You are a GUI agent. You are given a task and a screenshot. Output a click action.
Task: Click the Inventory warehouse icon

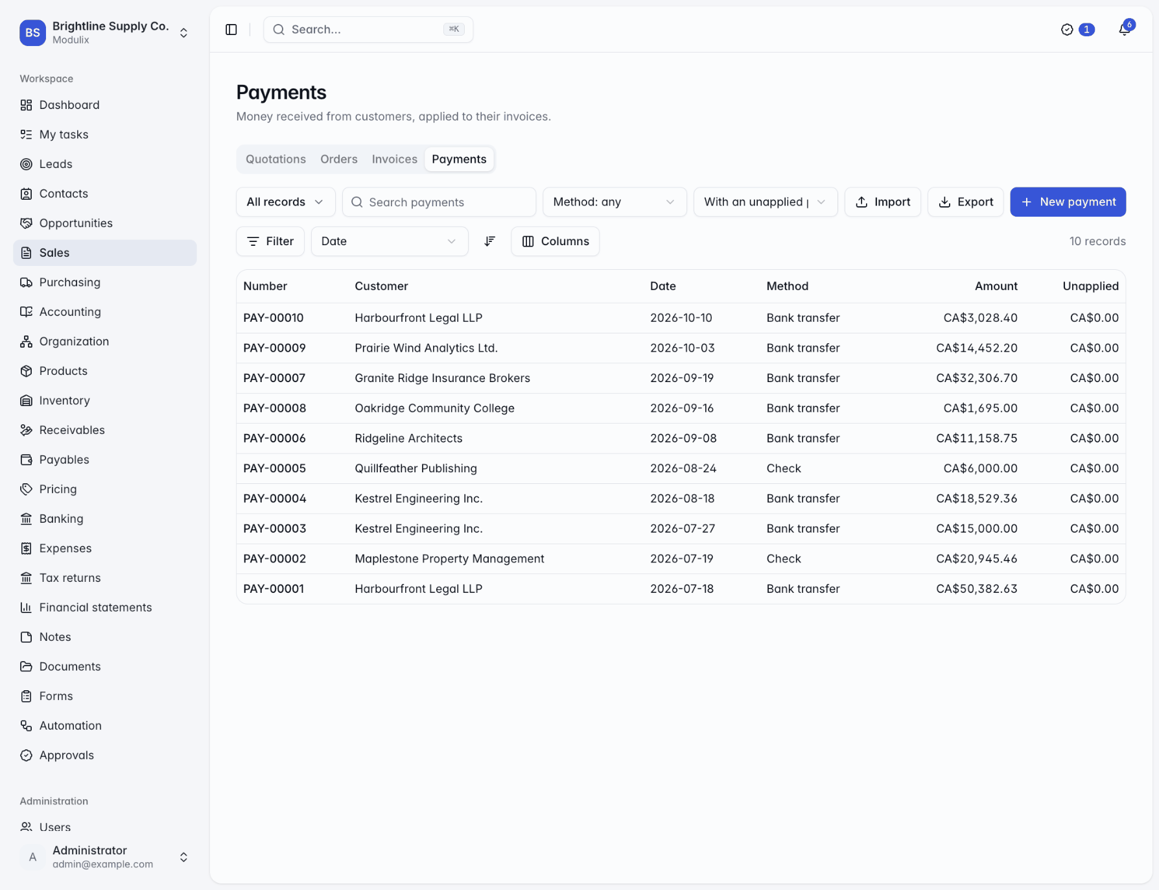tap(26, 400)
